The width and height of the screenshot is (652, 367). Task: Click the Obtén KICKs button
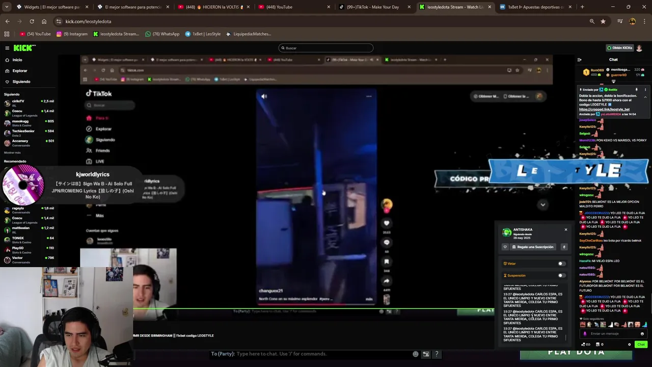point(619,48)
